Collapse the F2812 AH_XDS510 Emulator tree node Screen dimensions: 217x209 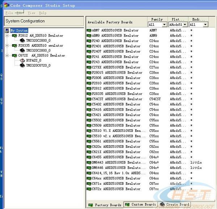(x=7, y=36)
